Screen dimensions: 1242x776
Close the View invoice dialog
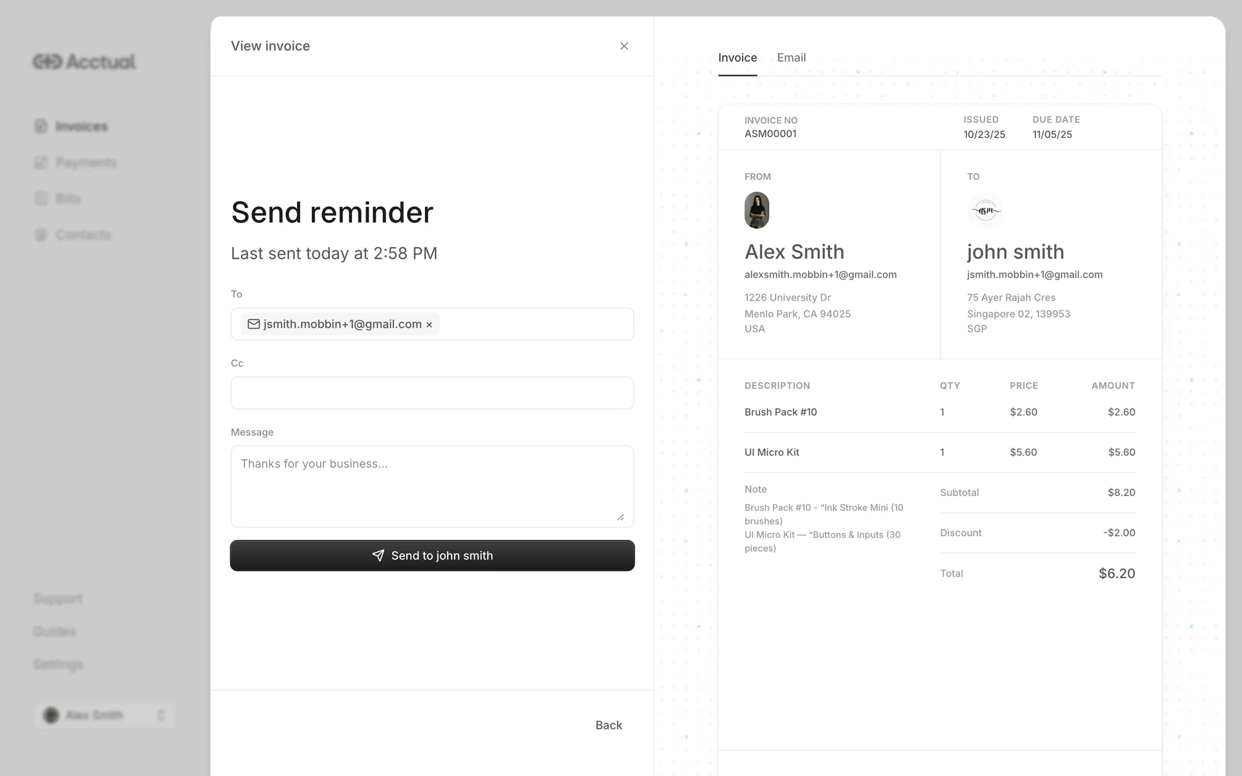click(624, 46)
